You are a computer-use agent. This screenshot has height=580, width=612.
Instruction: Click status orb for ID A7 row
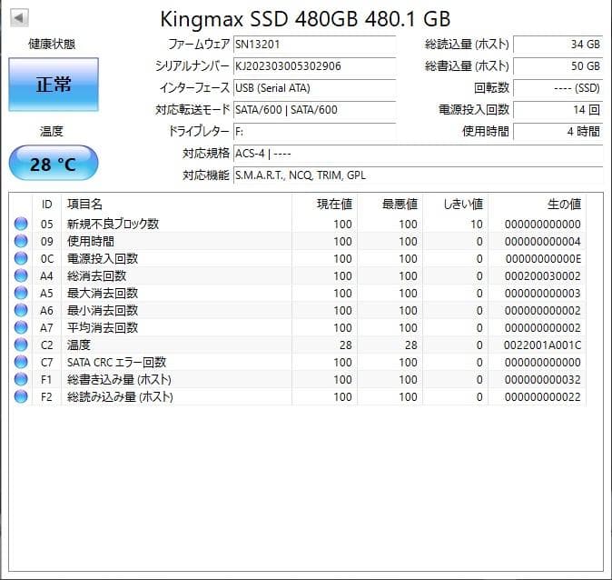(x=21, y=327)
